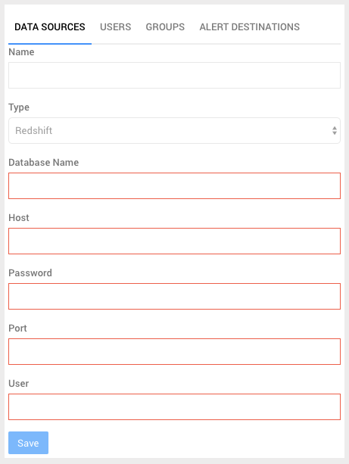This screenshot has height=464, width=349.
Task: Click the Port label text
Action: click(17, 329)
